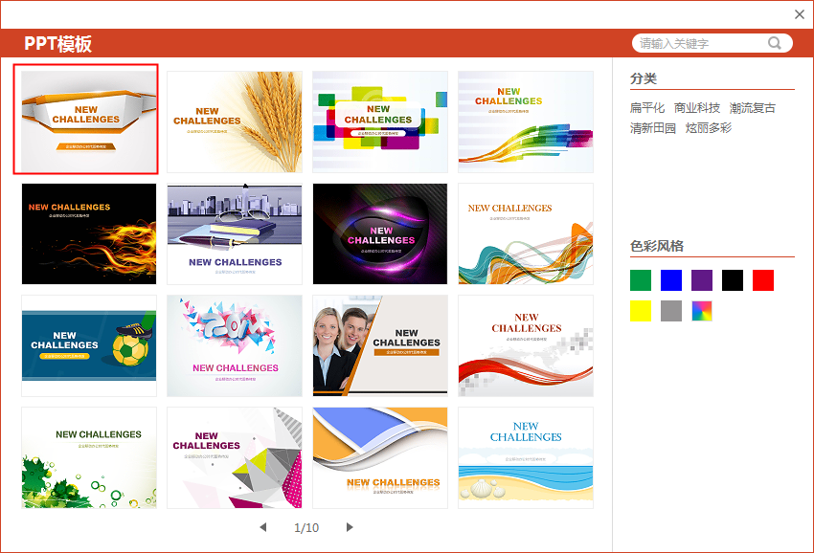Pick the green color style swatch

click(641, 280)
